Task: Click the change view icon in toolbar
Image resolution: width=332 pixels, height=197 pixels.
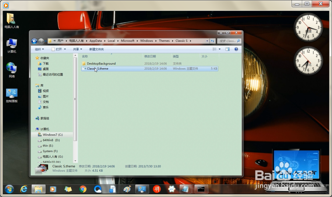Action: [215, 49]
